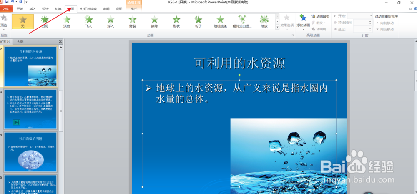The width and height of the screenshot is (417, 194).
Task: Click the Undo arrow icon
Action: [x=12, y=2]
